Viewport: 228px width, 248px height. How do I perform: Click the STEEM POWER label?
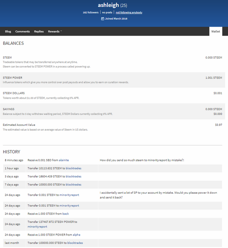[x=12, y=78]
